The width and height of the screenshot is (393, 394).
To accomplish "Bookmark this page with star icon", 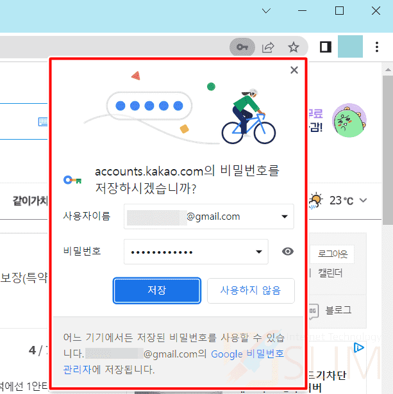I will 293,47.
